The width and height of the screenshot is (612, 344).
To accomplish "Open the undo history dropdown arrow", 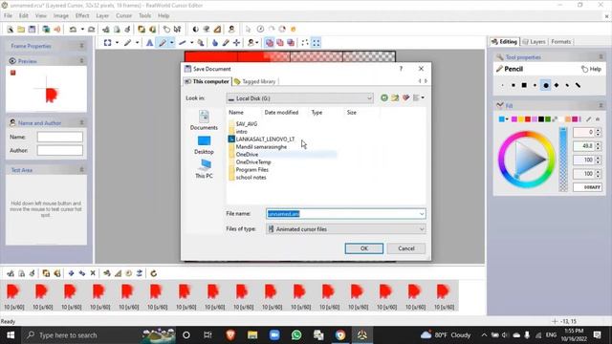I will 82,30.
